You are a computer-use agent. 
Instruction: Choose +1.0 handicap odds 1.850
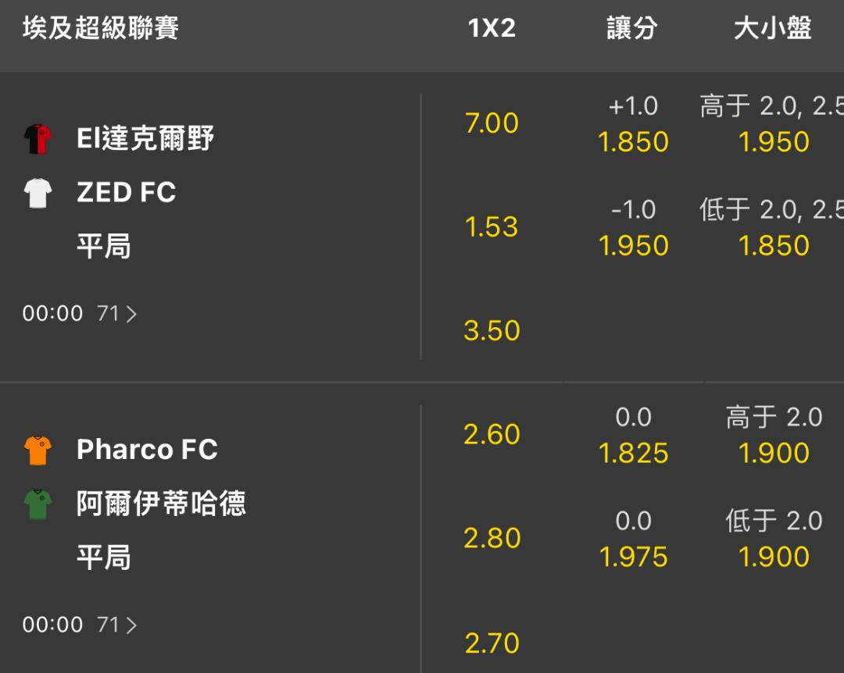click(x=633, y=142)
